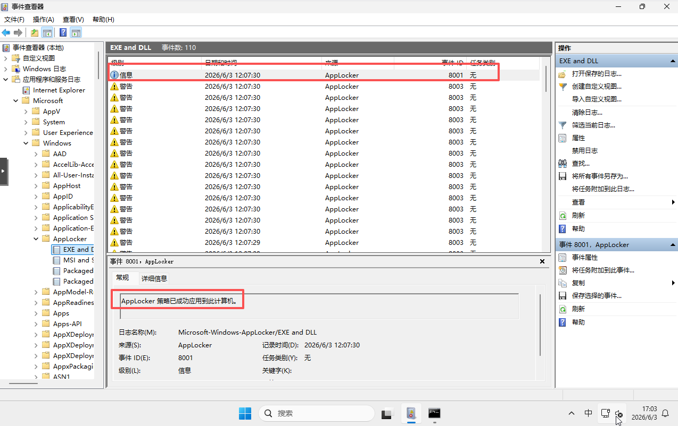The width and height of the screenshot is (678, 426).
Task: Select the 信息 event row with ID 8001
Action: (324, 75)
